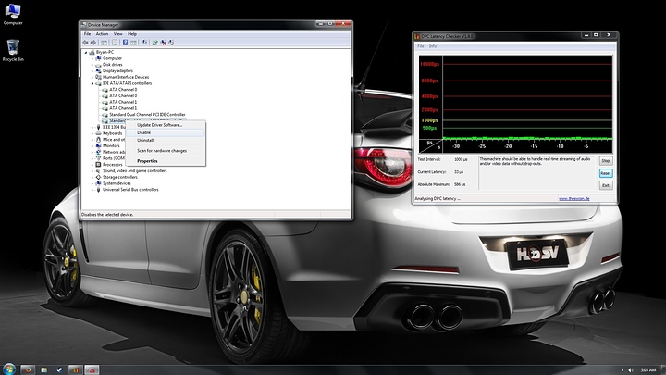
Task: Open the Computer desktop icon
Action: pos(13,13)
